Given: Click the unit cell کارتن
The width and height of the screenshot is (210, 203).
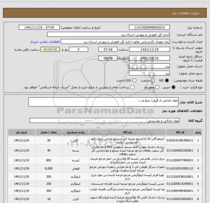Looking at the screenshot, I should (x=75, y=199).
